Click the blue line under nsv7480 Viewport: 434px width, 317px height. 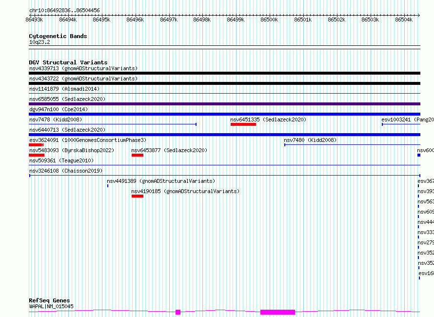[353, 145]
